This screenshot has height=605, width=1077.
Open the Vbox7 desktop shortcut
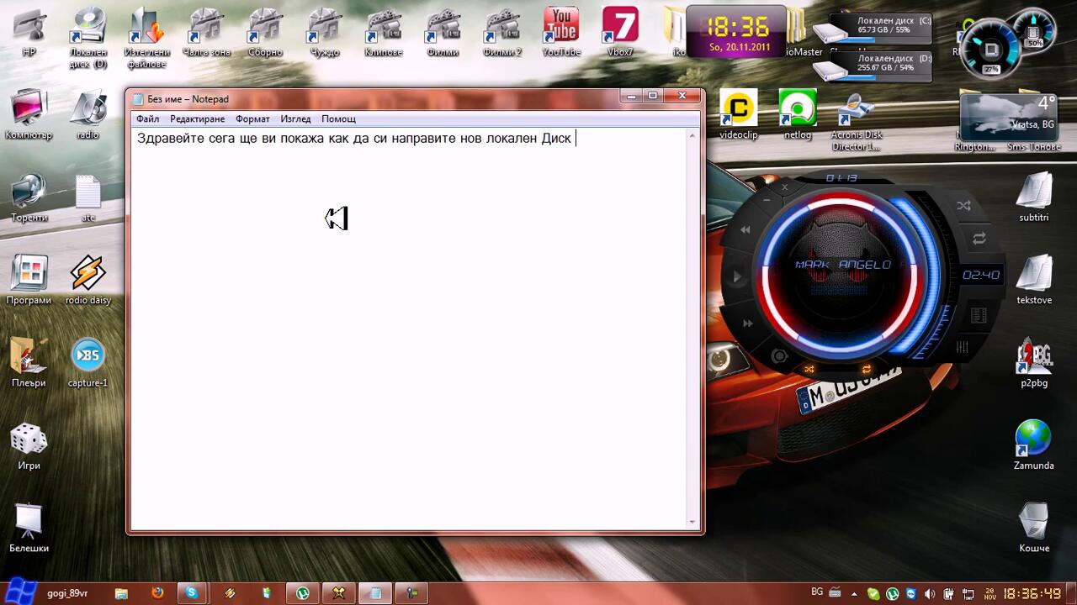tap(620, 32)
